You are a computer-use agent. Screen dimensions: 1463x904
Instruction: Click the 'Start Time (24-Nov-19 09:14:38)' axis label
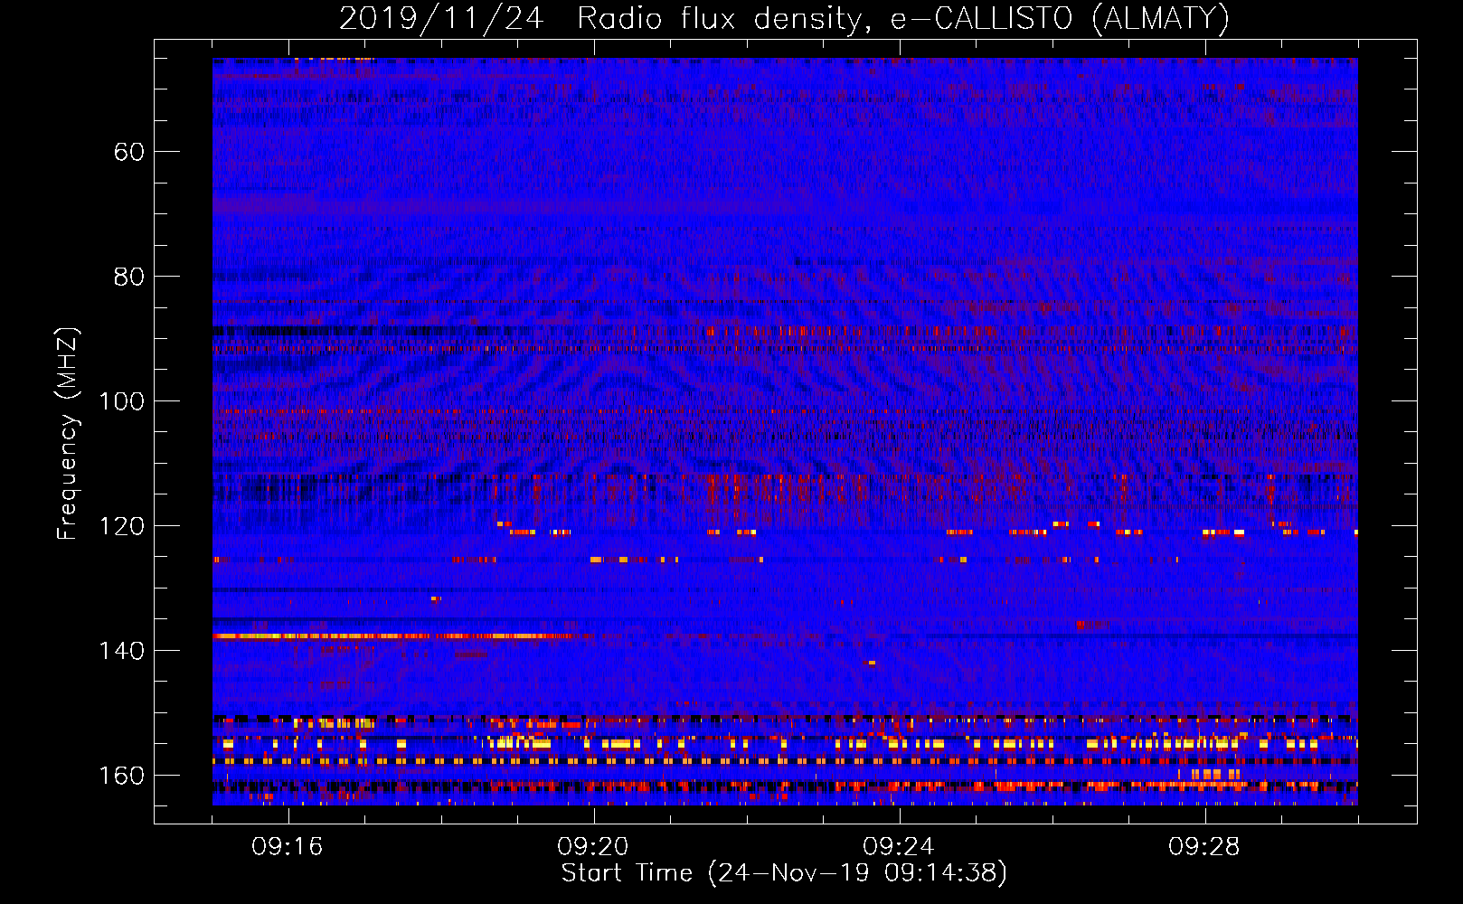784,873
